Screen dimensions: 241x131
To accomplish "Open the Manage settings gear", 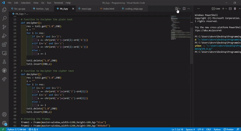I will [x=4, y=123].
